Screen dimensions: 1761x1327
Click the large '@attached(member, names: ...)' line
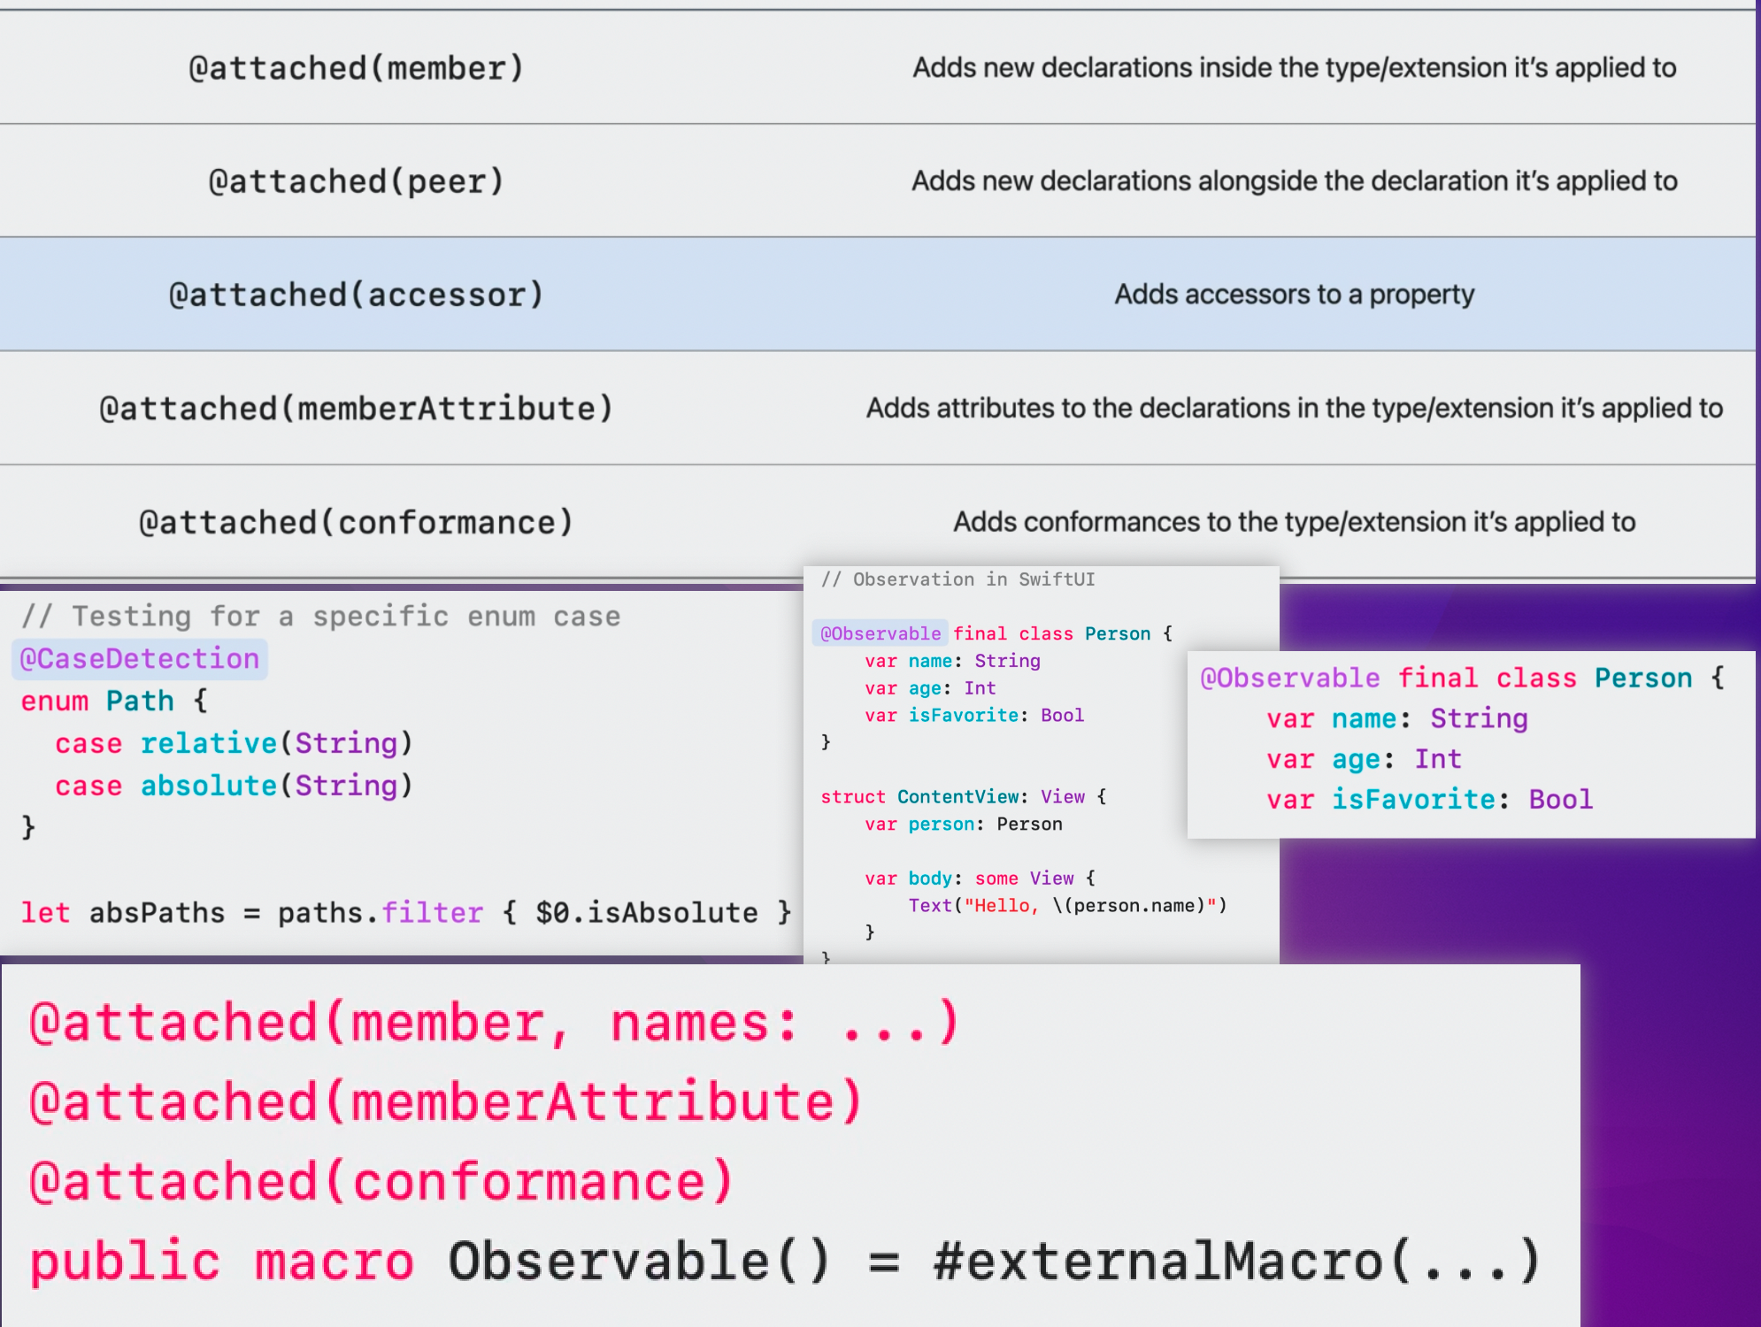pos(494,1024)
